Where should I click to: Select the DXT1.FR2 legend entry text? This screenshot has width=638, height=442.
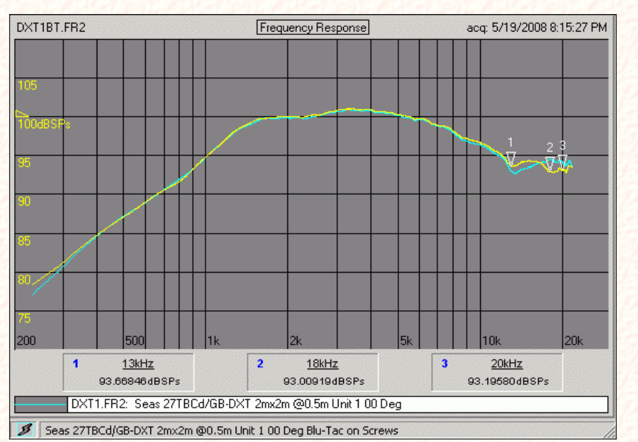236,404
